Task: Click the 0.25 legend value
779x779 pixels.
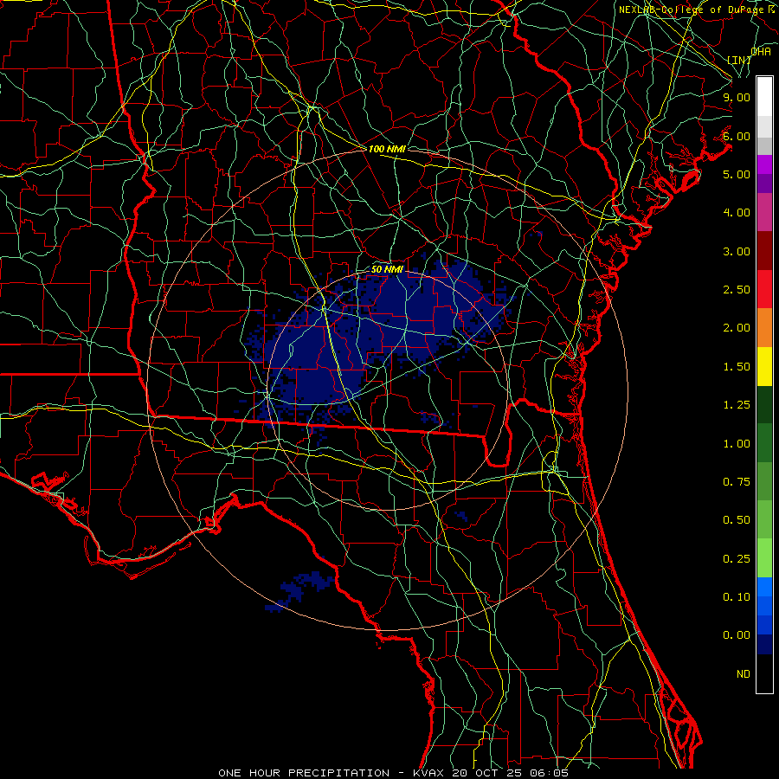Action: tap(737, 559)
